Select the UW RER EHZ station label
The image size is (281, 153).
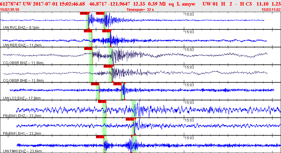pyautogui.click(x=22, y=45)
